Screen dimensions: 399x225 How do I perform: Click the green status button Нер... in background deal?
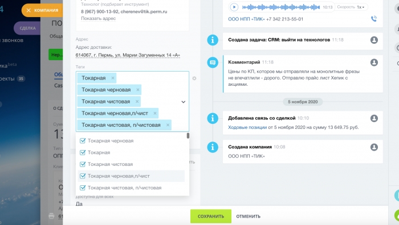pos(55,55)
